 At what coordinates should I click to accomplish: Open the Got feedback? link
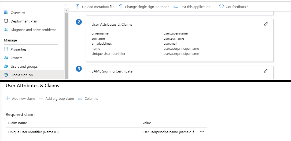click(234, 7)
